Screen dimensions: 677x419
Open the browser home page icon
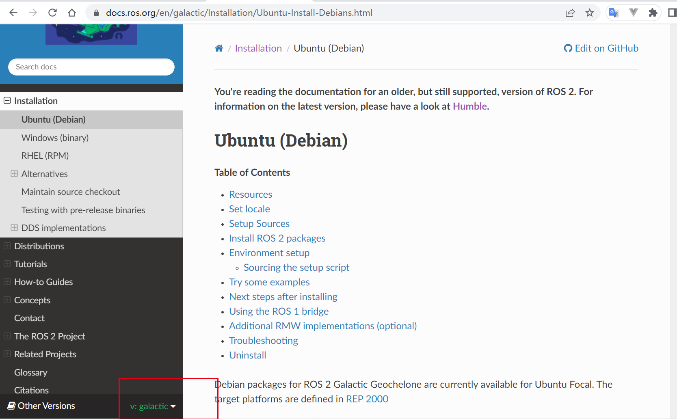pyautogui.click(x=72, y=13)
